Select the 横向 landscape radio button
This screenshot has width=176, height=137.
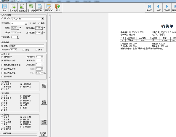[x=39, y=23]
